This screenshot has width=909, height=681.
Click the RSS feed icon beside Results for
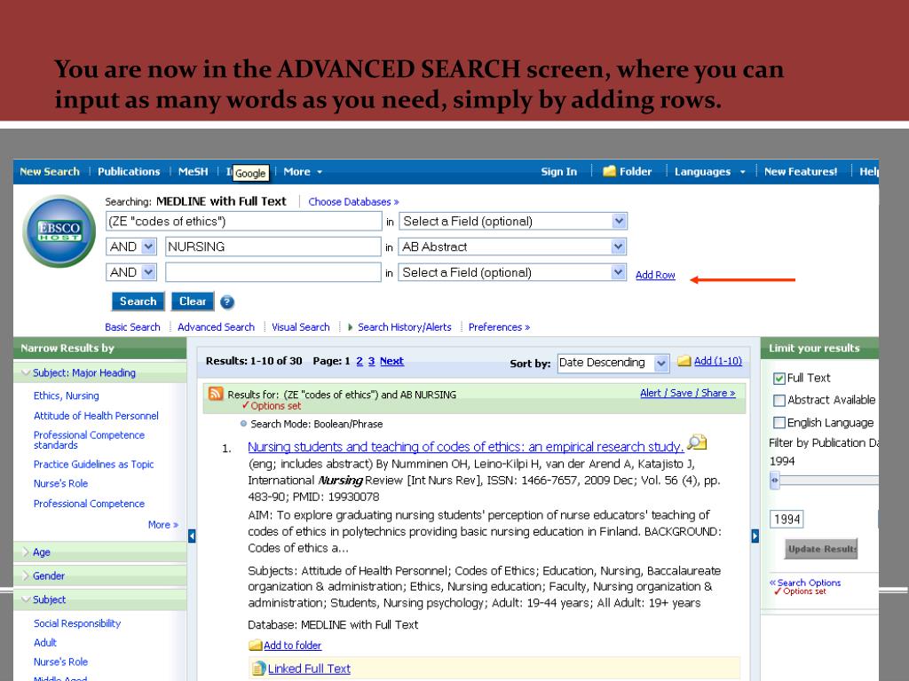[215, 394]
